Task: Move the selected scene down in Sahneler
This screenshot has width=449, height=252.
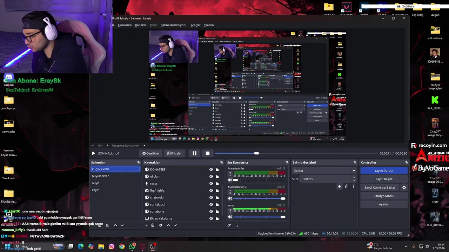Action: [122, 225]
